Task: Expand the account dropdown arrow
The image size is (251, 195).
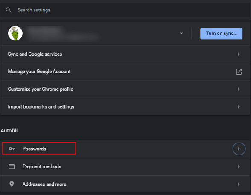Action: (181, 33)
